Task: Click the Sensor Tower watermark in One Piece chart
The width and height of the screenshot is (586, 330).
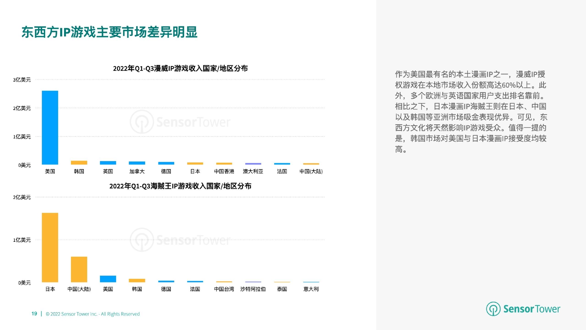Action: 180,240
